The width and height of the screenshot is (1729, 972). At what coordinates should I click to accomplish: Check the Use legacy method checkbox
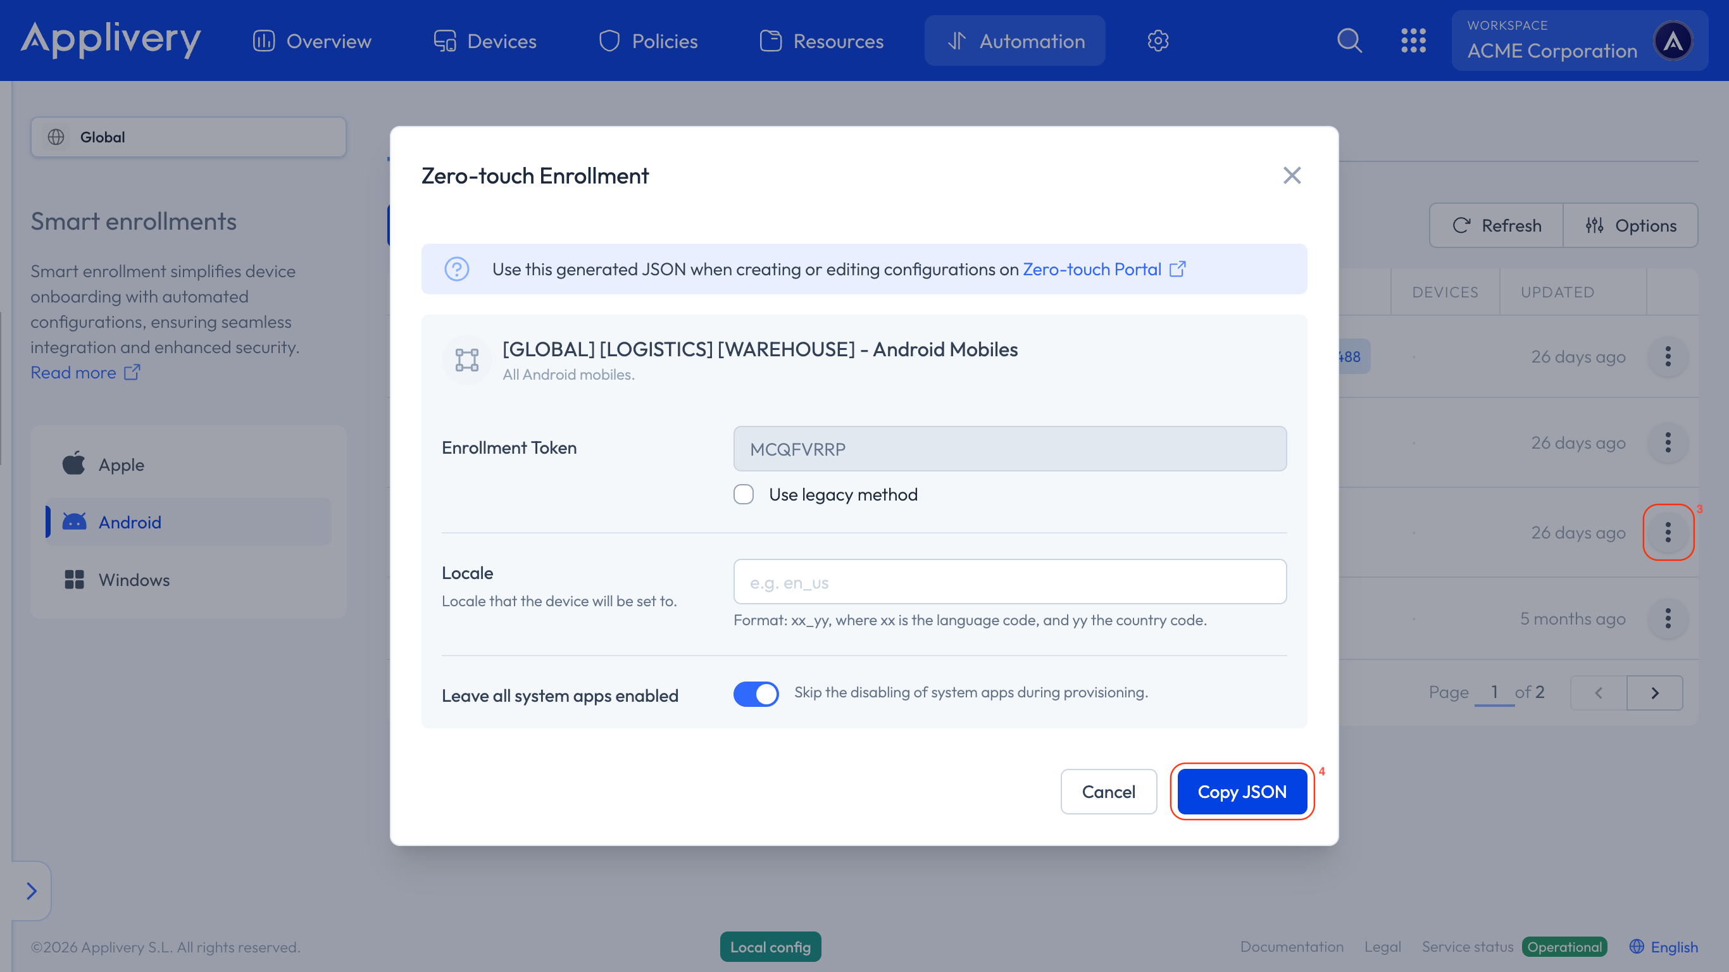[x=743, y=494]
